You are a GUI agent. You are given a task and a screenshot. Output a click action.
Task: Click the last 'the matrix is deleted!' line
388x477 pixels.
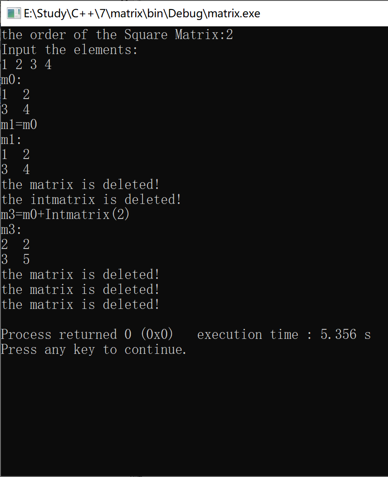pos(80,304)
